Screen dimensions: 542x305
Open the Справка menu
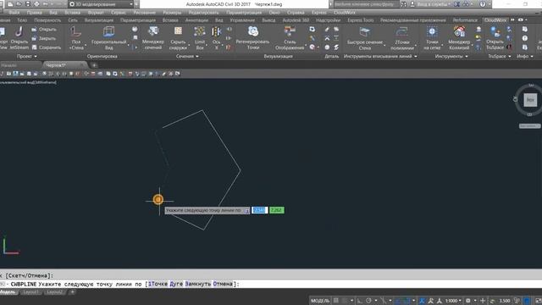[296, 13]
